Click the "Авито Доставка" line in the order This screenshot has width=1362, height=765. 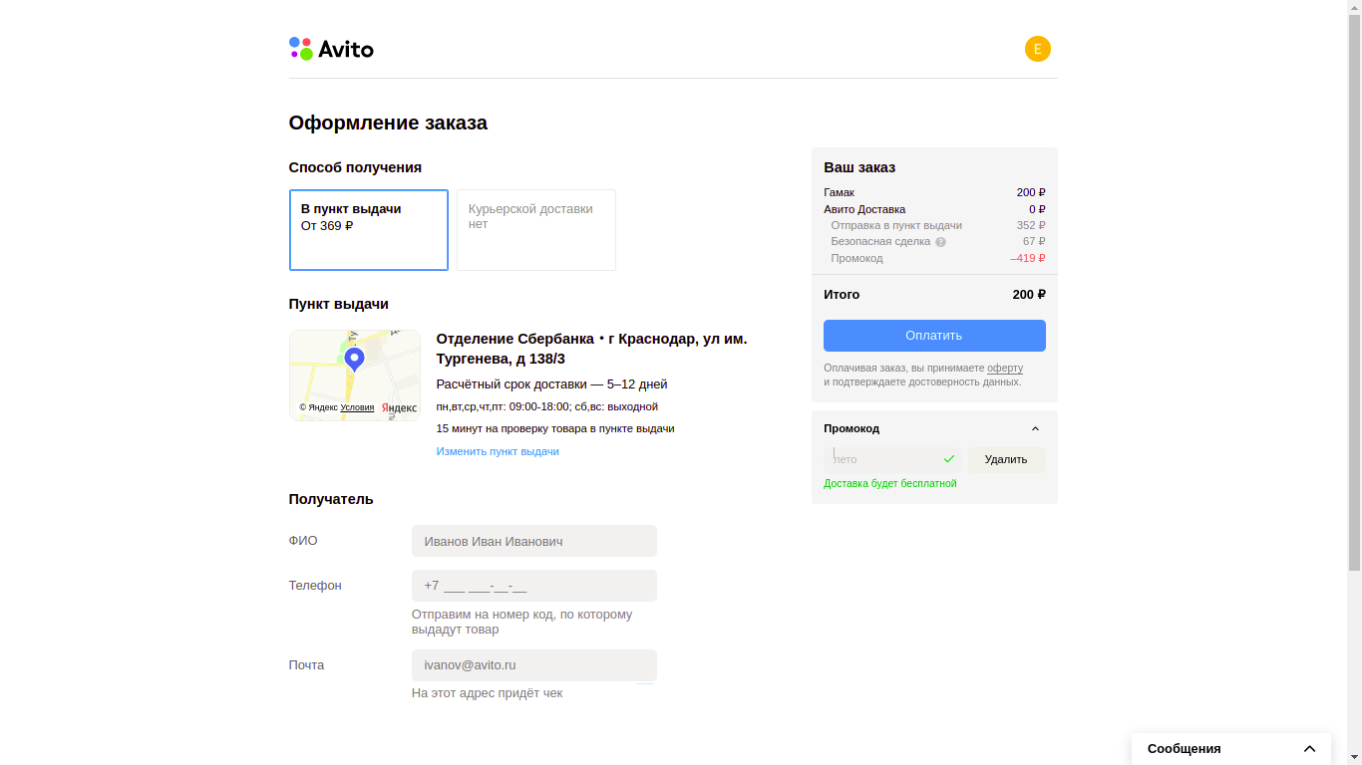[864, 209]
